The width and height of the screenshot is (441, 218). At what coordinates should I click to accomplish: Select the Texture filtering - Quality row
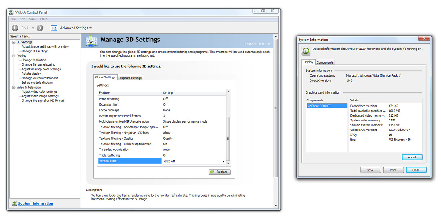(x=162, y=138)
